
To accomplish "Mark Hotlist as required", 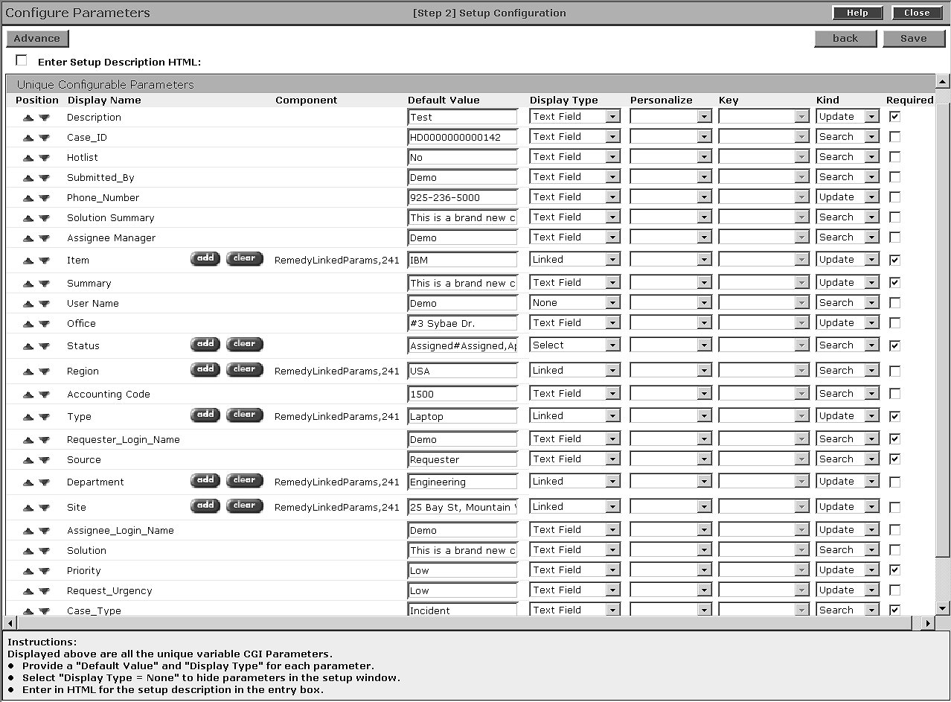I will (x=894, y=156).
